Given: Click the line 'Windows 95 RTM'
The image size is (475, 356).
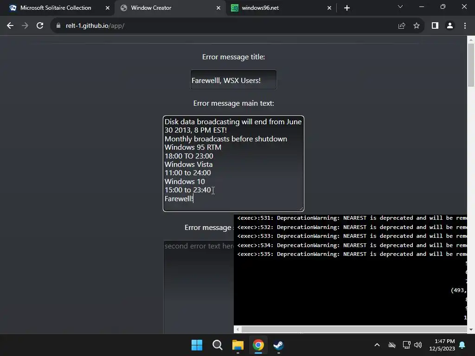Looking at the screenshot, I should pyautogui.click(x=193, y=147).
